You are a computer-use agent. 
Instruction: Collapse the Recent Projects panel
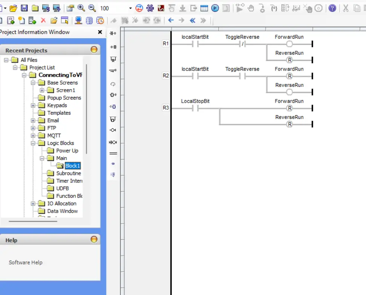click(x=94, y=50)
